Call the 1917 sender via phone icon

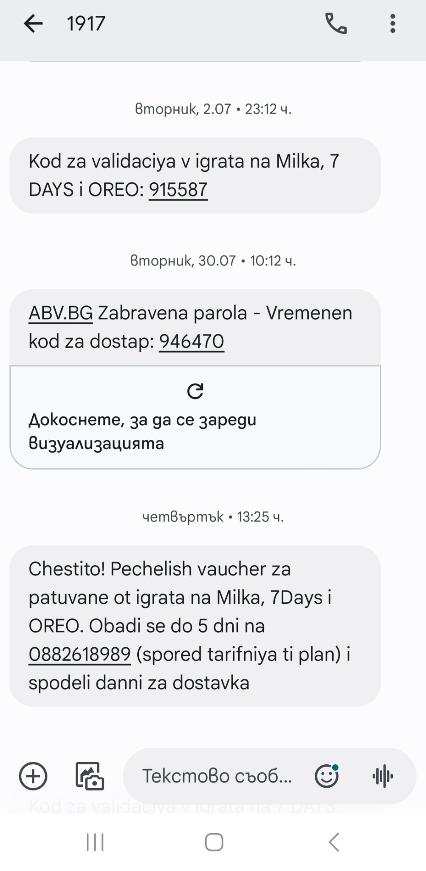pyautogui.click(x=336, y=24)
